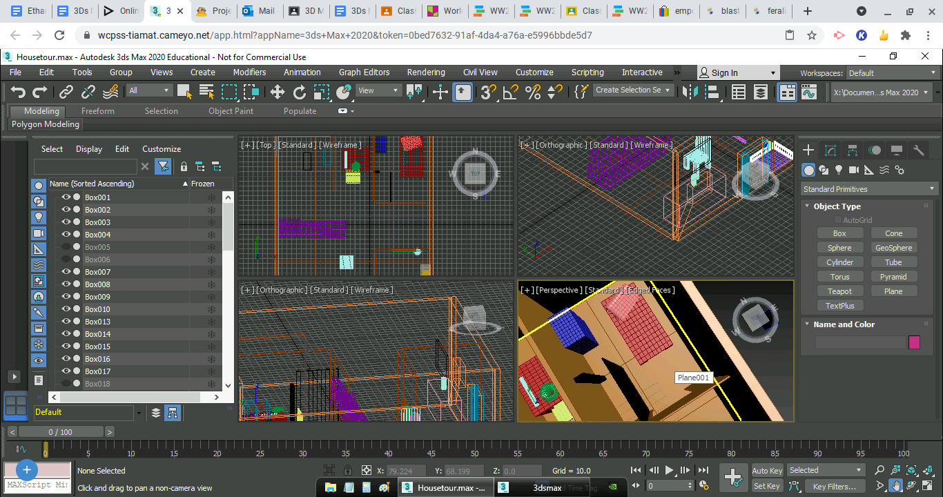The height and width of the screenshot is (497, 943).
Task: Click the large Set Keys button
Action: pyautogui.click(x=732, y=478)
